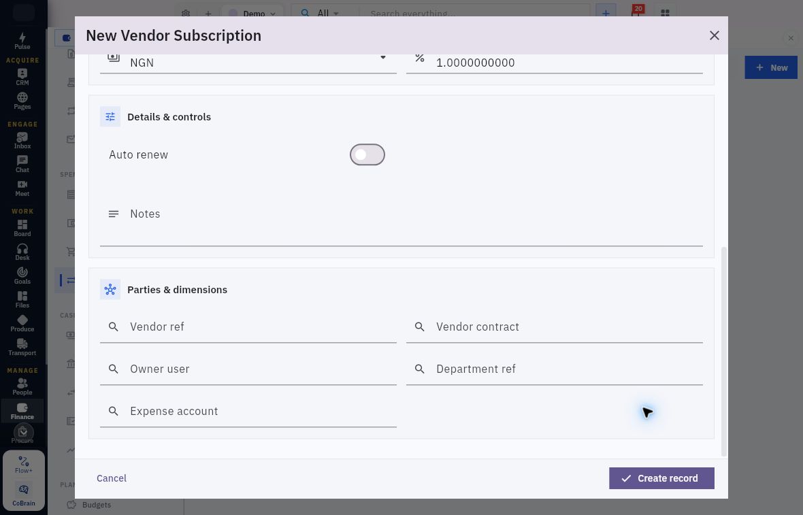803x515 pixels.
Task: Open Goals in the sidebar
Action: coord(22,276)
